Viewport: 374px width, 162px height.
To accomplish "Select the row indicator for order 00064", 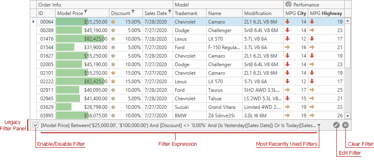I will (33, 22).
